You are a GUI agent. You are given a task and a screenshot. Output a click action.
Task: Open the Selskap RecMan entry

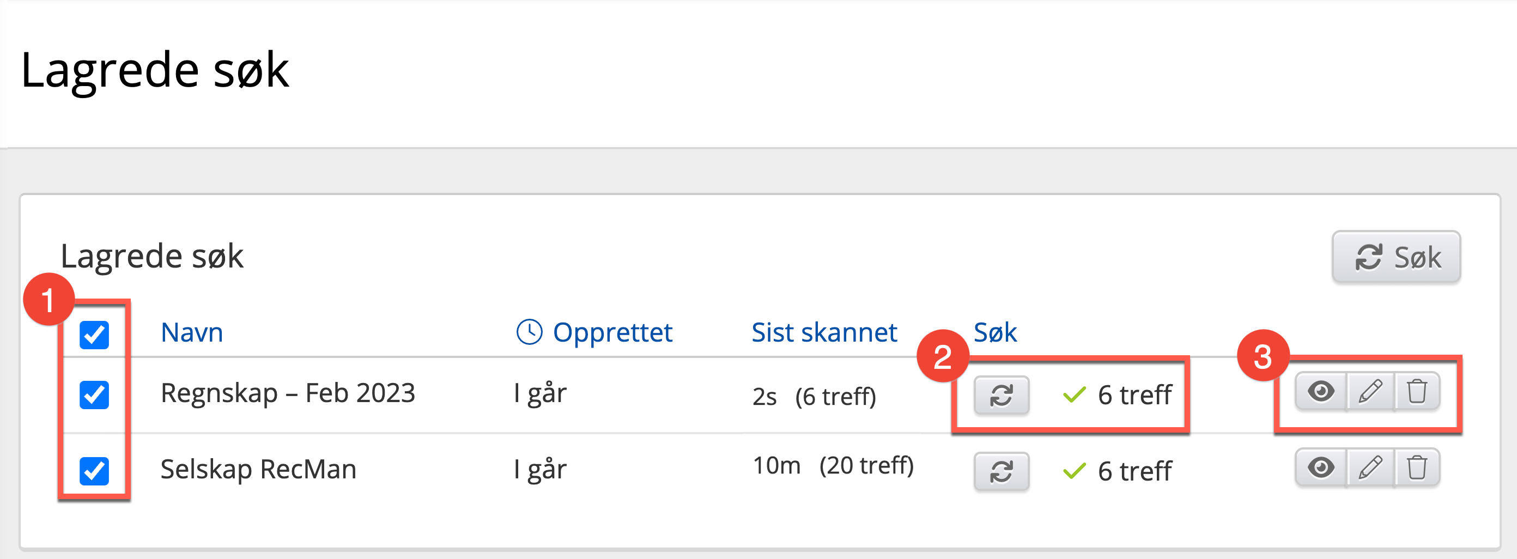[258, 470]
